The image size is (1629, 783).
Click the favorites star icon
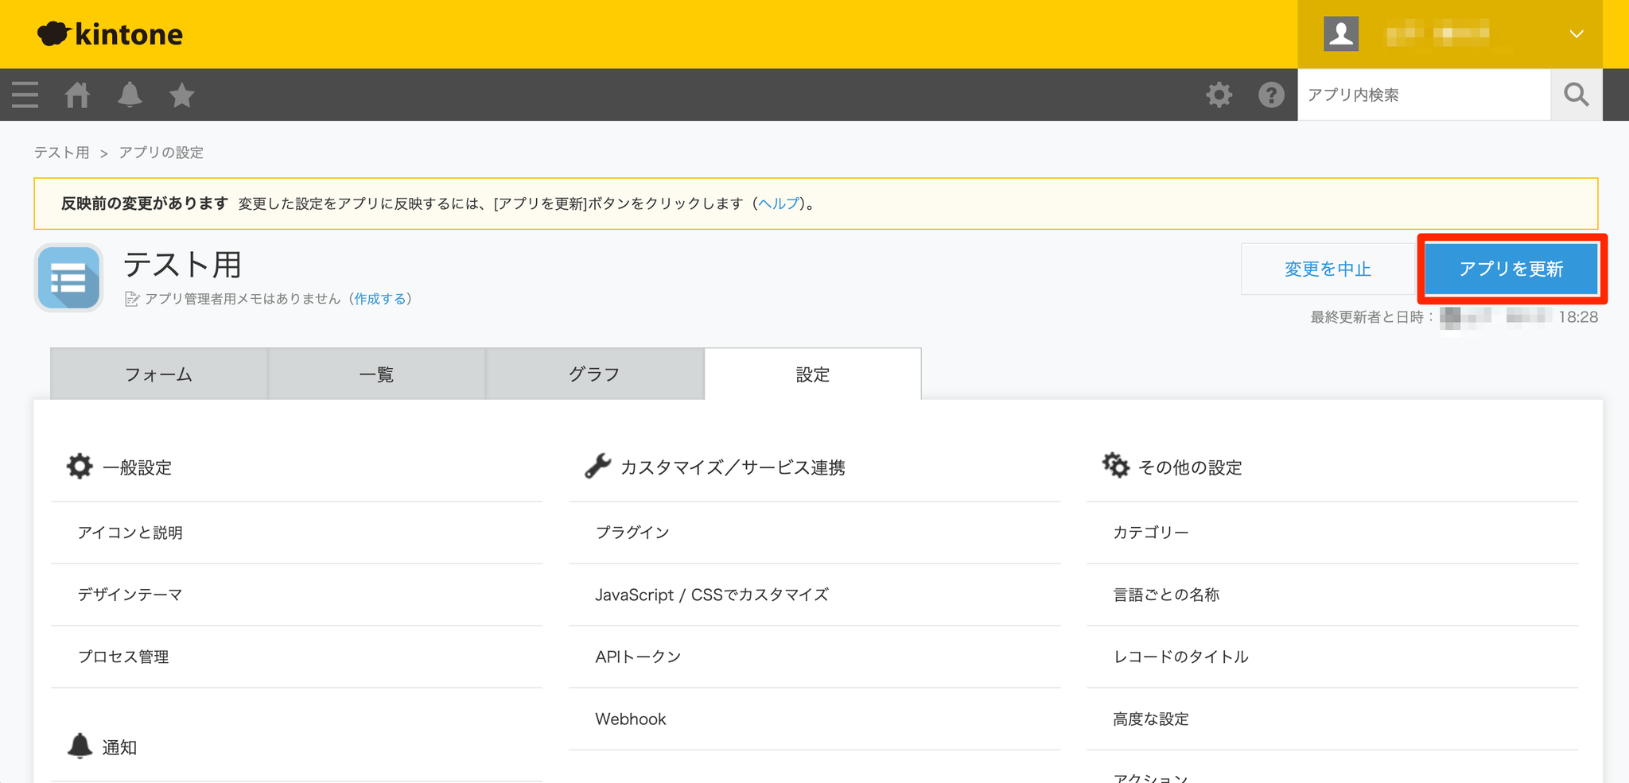(181, 95)
